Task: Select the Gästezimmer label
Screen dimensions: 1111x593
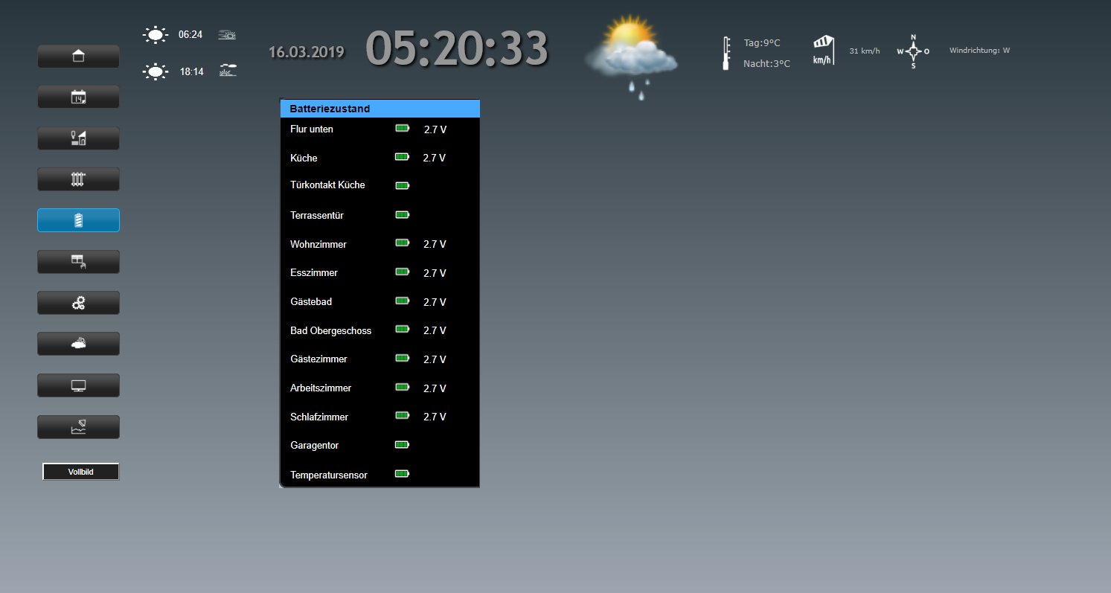Action: tap(318, 359)
